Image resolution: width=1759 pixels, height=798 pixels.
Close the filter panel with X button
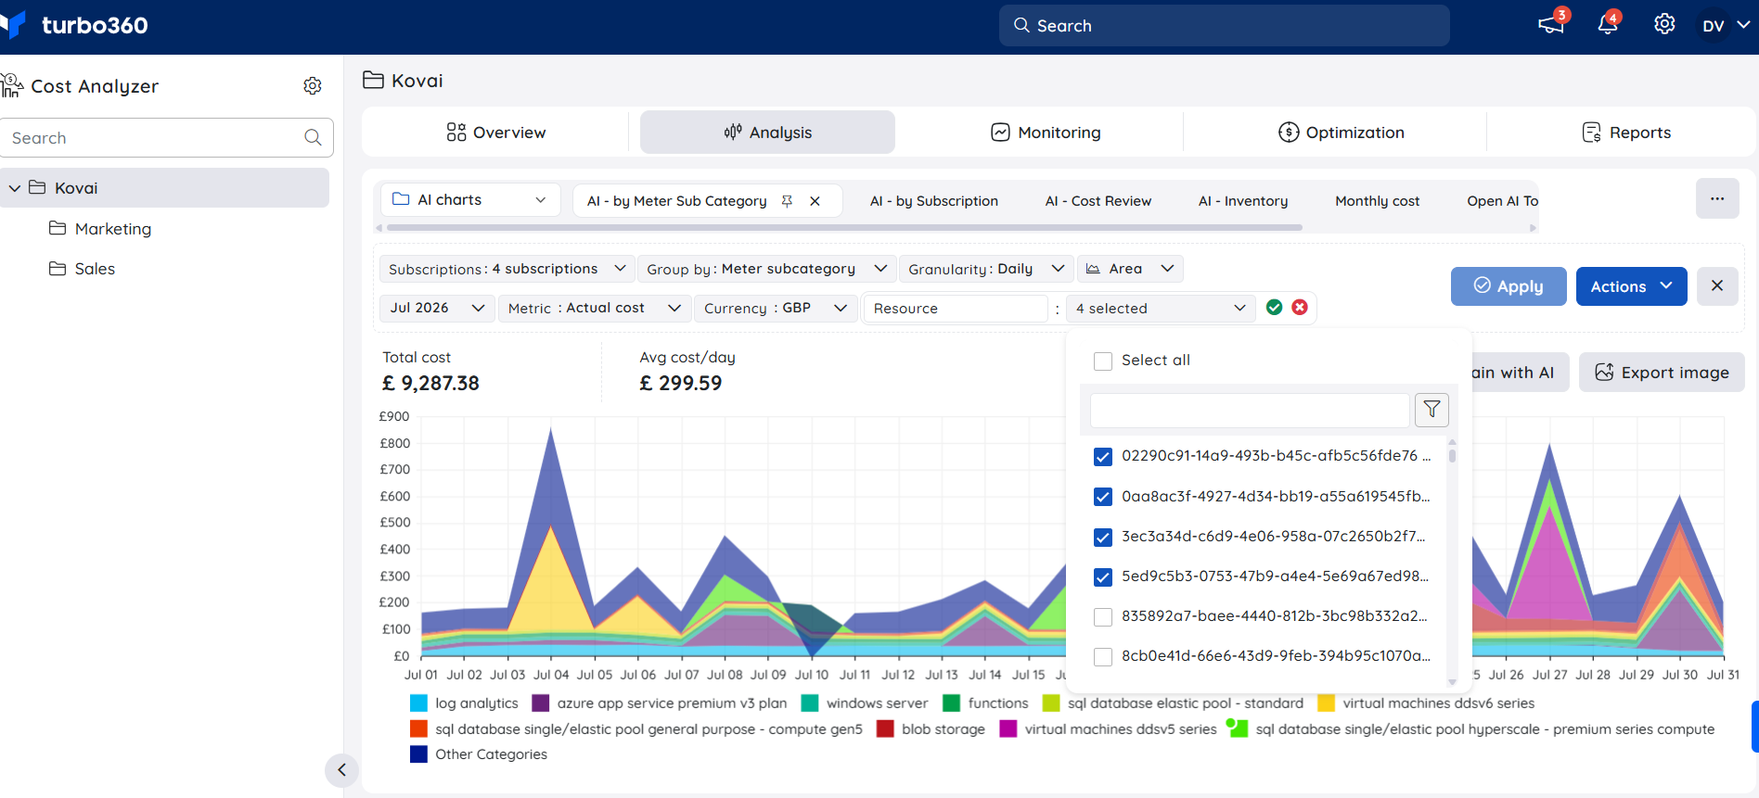click(x=1717, y=286)
